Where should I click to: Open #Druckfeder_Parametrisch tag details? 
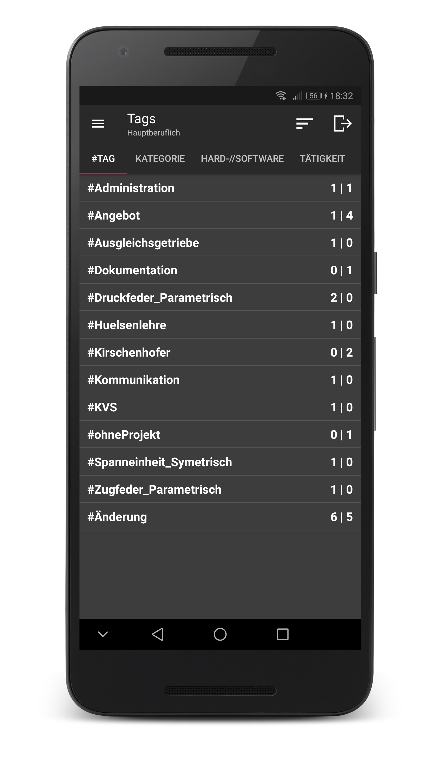coord(220,297)
